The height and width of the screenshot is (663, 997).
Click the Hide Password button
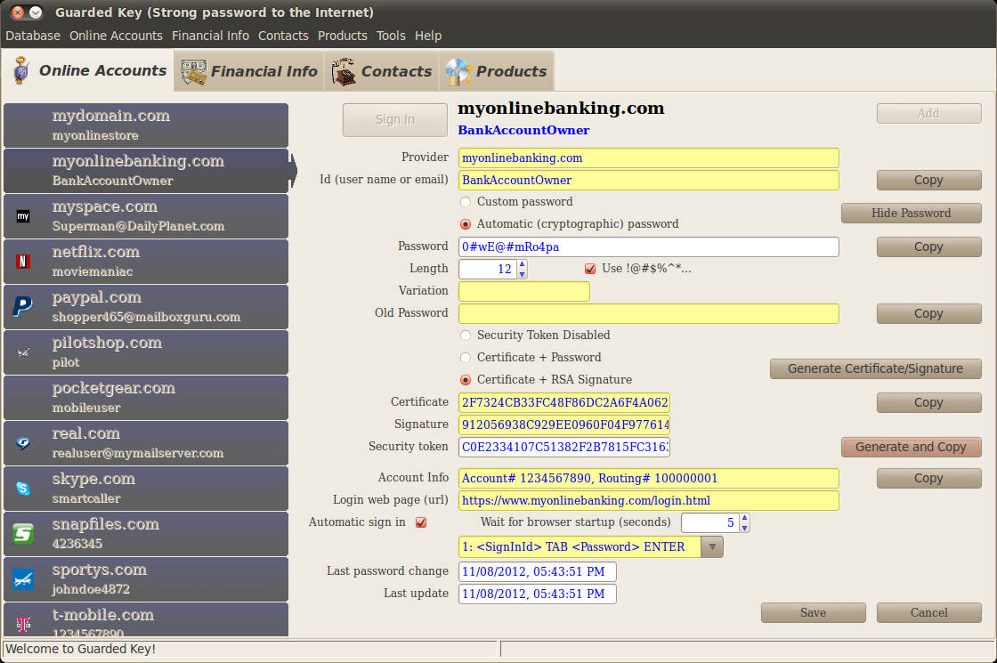tap(912, 213)
